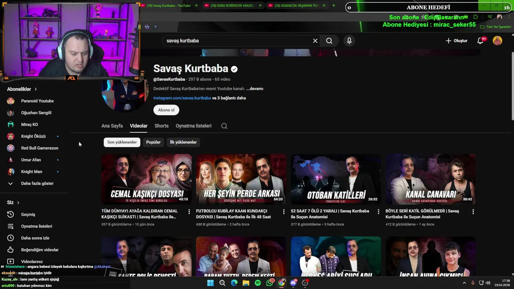Switch to channel Oynatma listeleri tab
Screen dimensions: 514x289
(x=194, y=126)
